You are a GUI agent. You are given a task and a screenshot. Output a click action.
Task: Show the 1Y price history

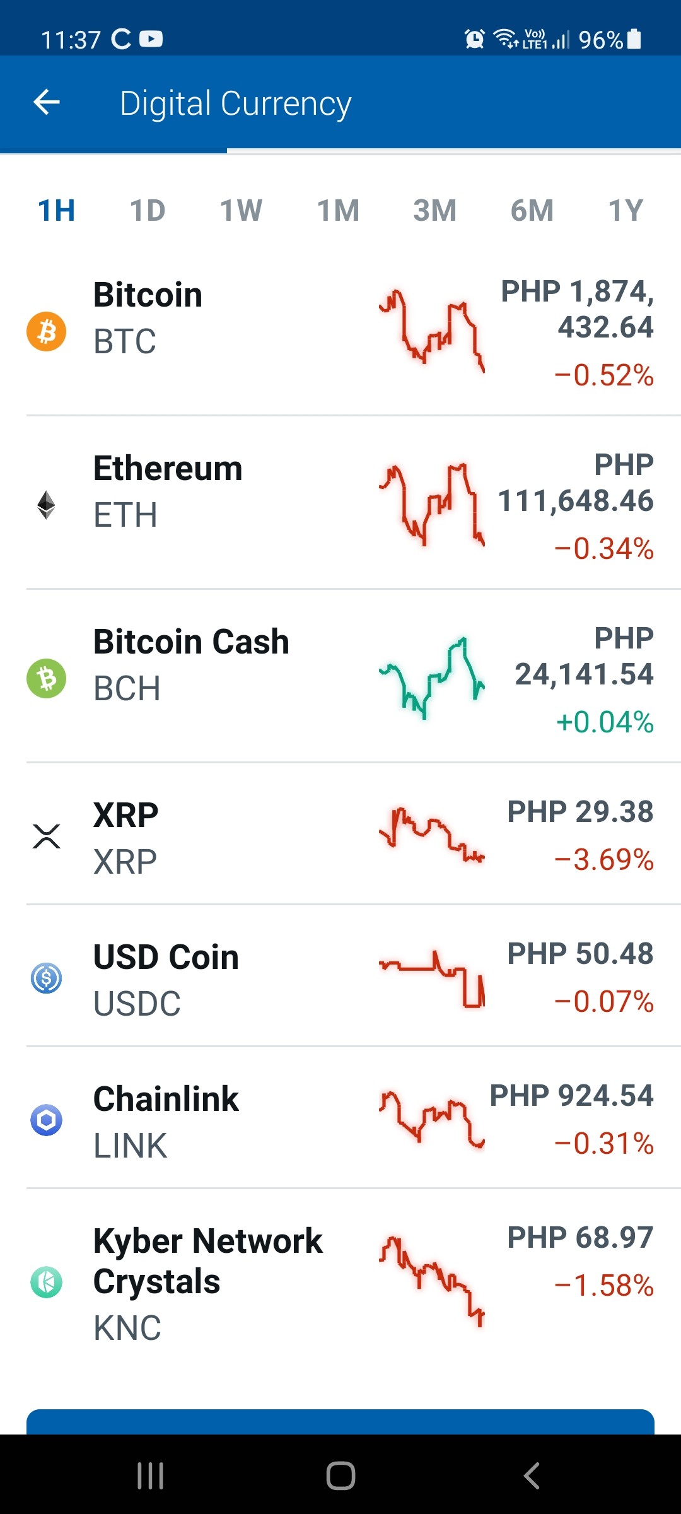(x=626, y=211)
